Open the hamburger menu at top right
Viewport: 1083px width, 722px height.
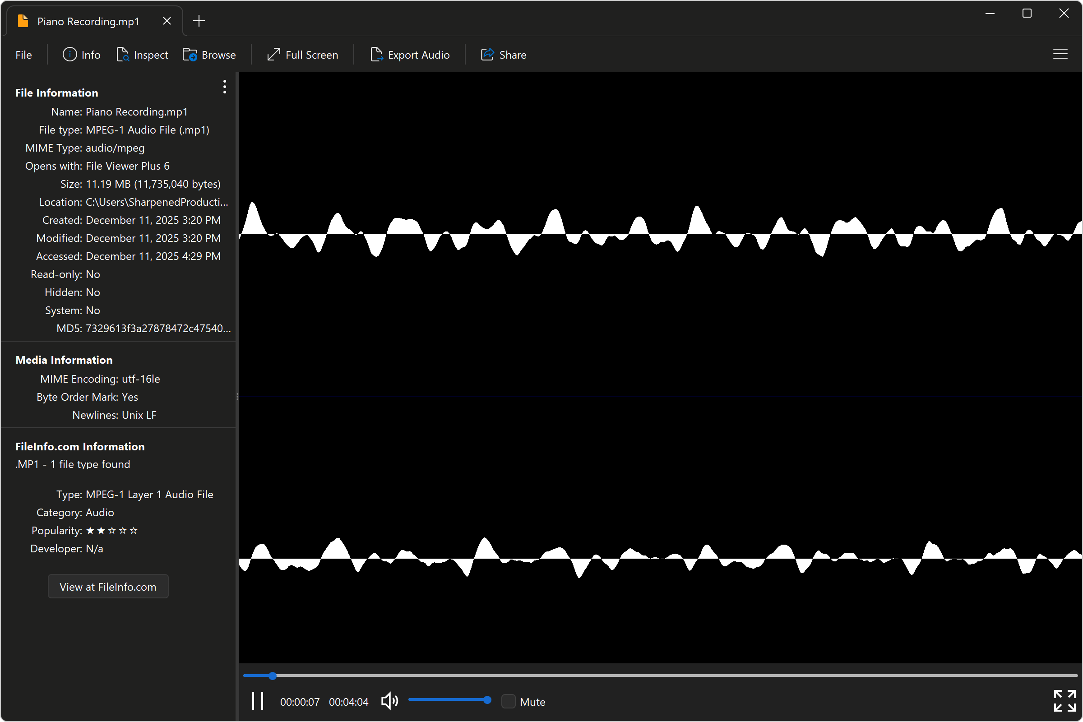(1060, 54)
